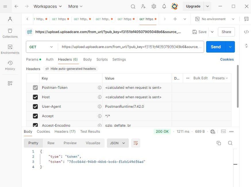The image size is (251, 187).
Task: Click the Share button
Action: pyautogui.click(x=226, y=32)
